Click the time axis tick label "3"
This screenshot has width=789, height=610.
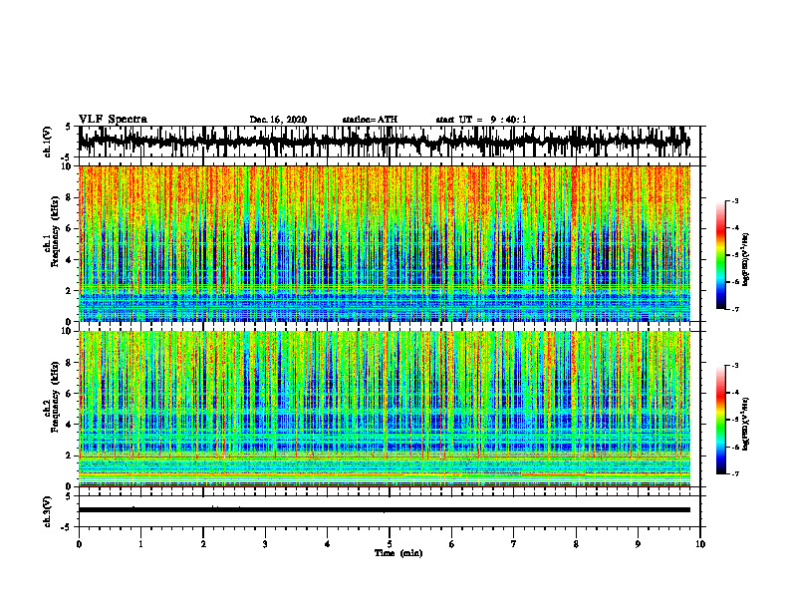(265, 544)
